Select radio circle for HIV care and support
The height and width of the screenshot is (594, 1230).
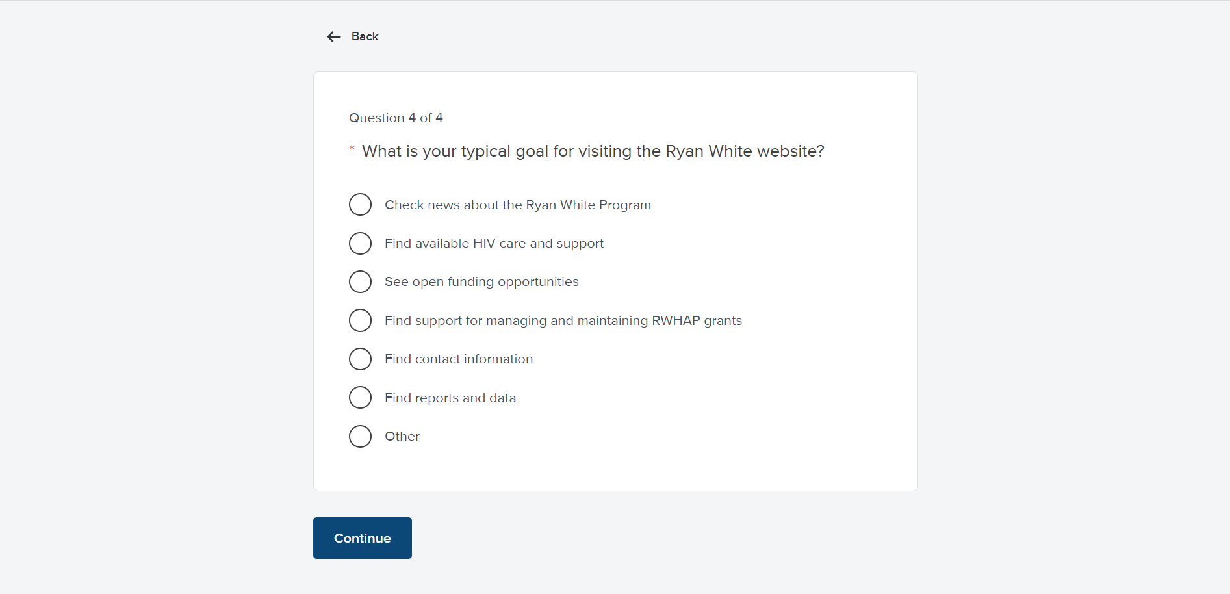click(360, 244)
